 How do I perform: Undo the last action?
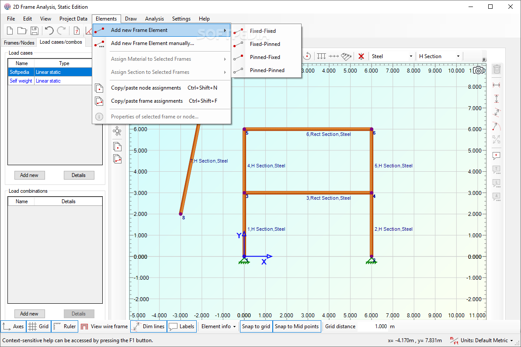pyautogui.click(x=49, y=31)
